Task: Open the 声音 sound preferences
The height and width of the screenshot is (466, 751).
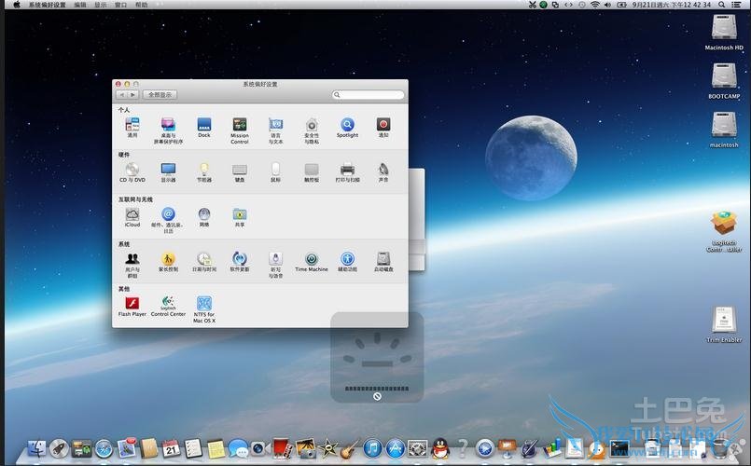Action: tap(383, 170)
